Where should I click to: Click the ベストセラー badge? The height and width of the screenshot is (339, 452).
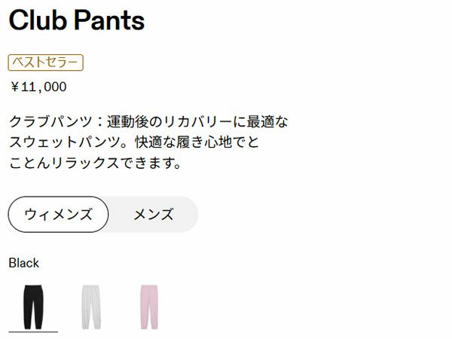(x=45, y=63)
